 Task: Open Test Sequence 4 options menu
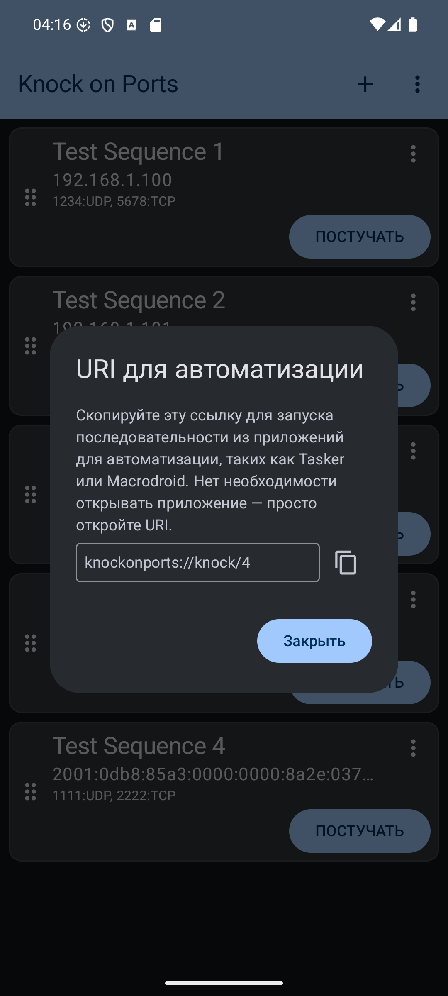click(413, 748)
